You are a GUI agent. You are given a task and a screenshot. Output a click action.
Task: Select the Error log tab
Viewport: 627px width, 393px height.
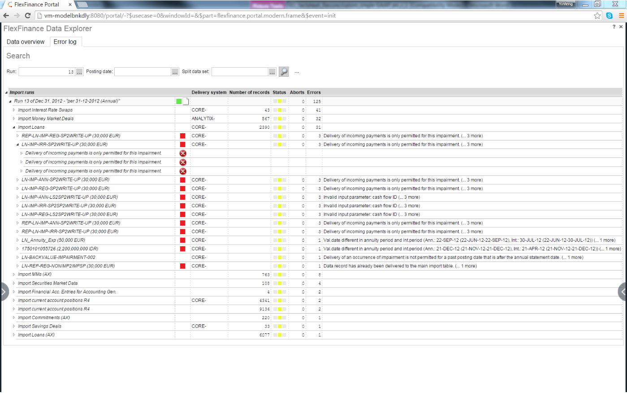click(x=65, y=42)
